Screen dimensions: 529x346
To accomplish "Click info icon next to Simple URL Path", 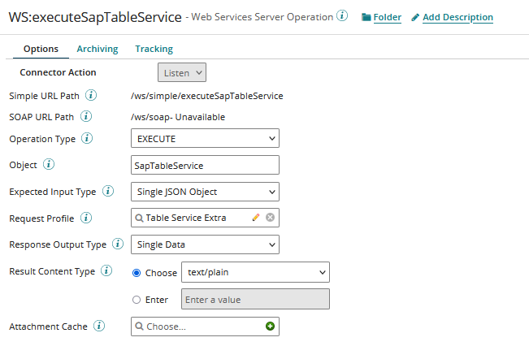I will coord(91,96).
